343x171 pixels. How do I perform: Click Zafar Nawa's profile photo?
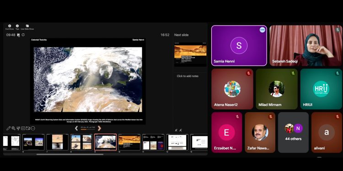pos(260,132)
